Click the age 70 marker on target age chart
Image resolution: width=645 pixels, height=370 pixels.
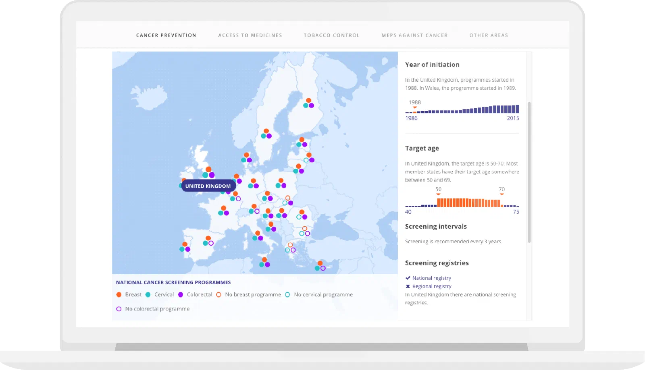[x=501, y=194]
